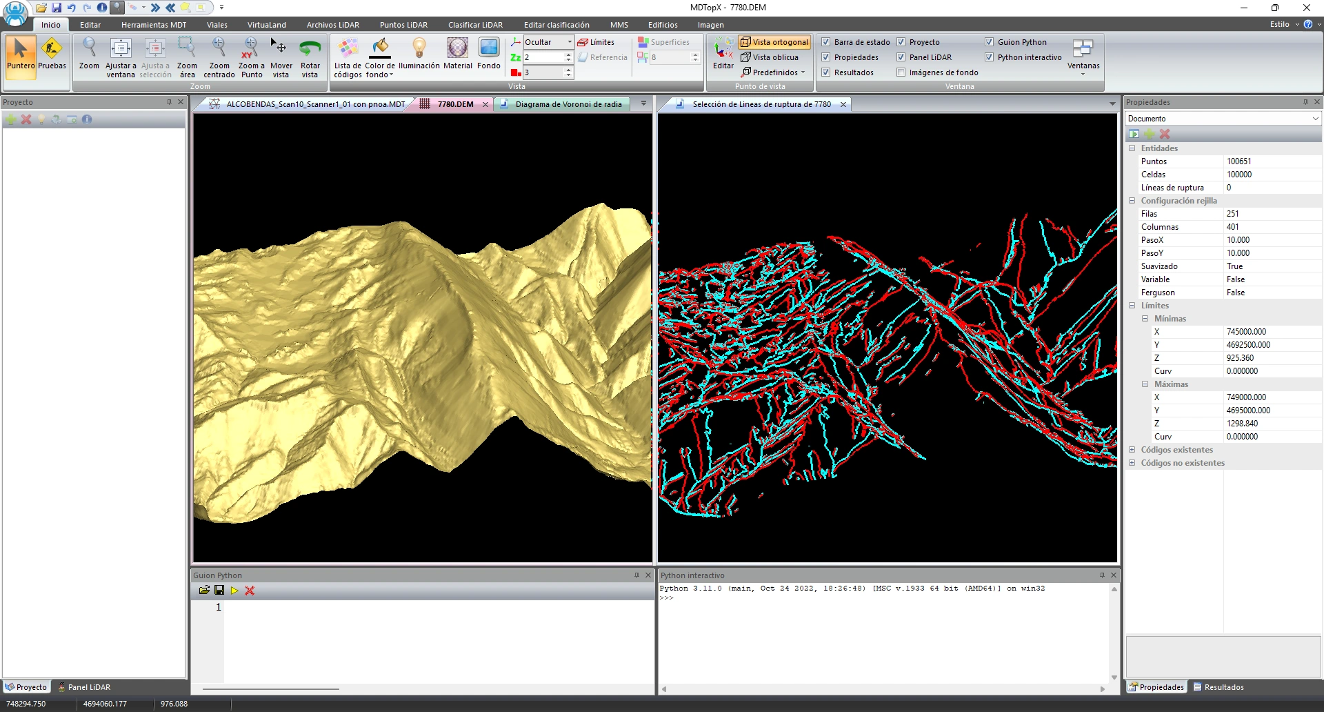1324x712 pixels.
Task: Activate the Rotar vista tool
Action: tap(310, 57)
